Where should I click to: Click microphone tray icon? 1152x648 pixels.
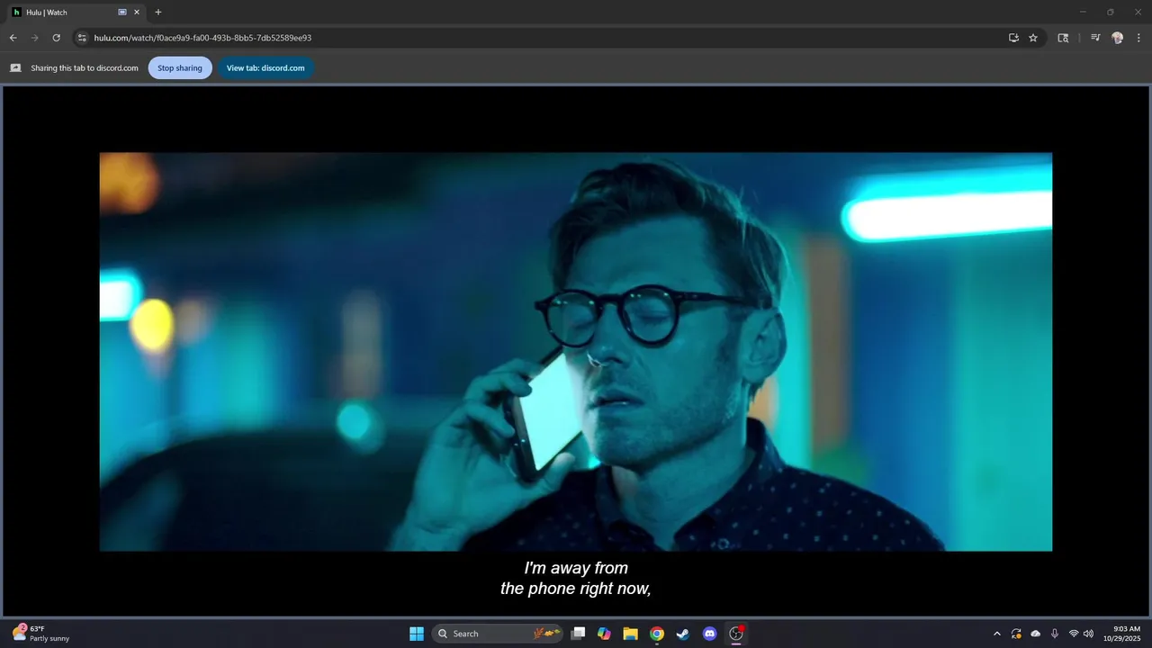[x=1055, y=634]
